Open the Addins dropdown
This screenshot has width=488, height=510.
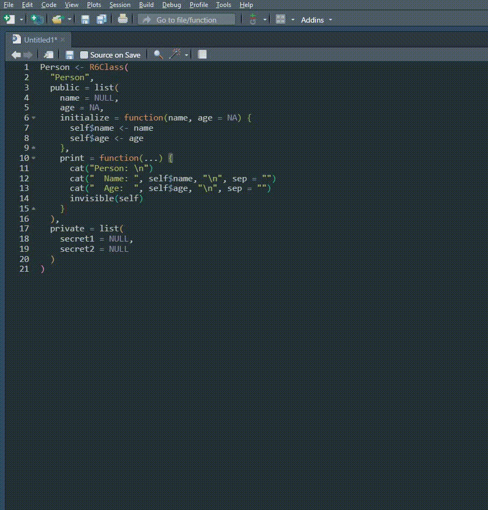[317, 20]
